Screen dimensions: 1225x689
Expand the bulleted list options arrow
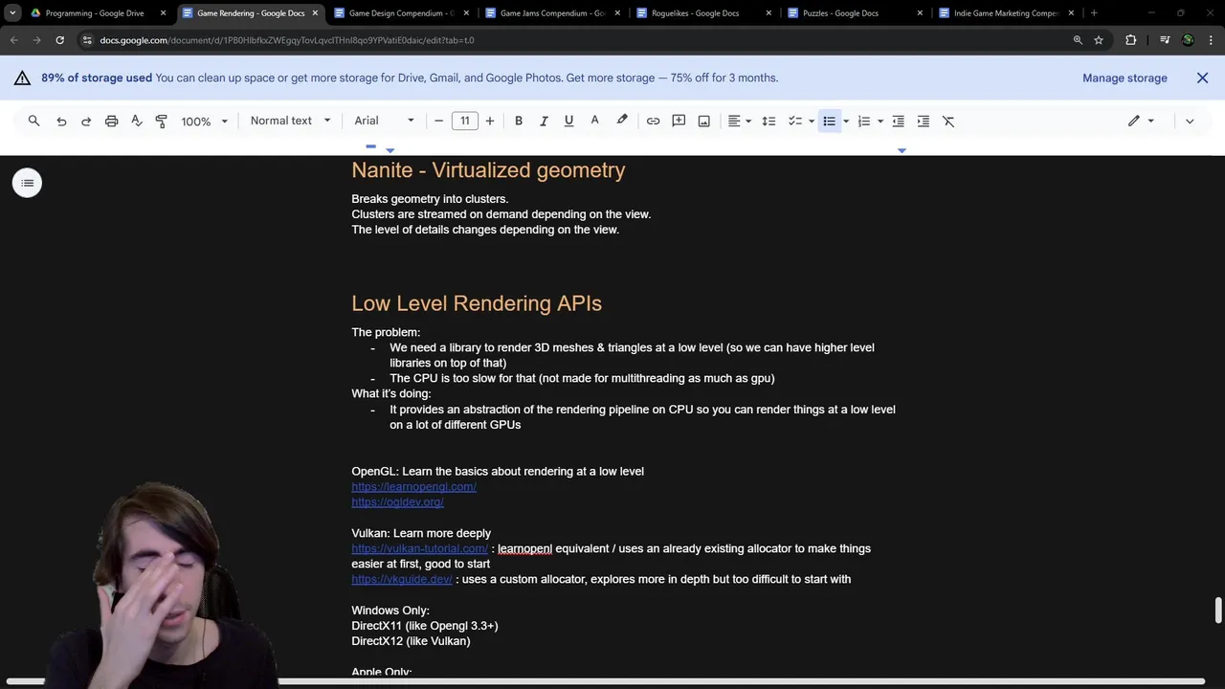point(846,121)
